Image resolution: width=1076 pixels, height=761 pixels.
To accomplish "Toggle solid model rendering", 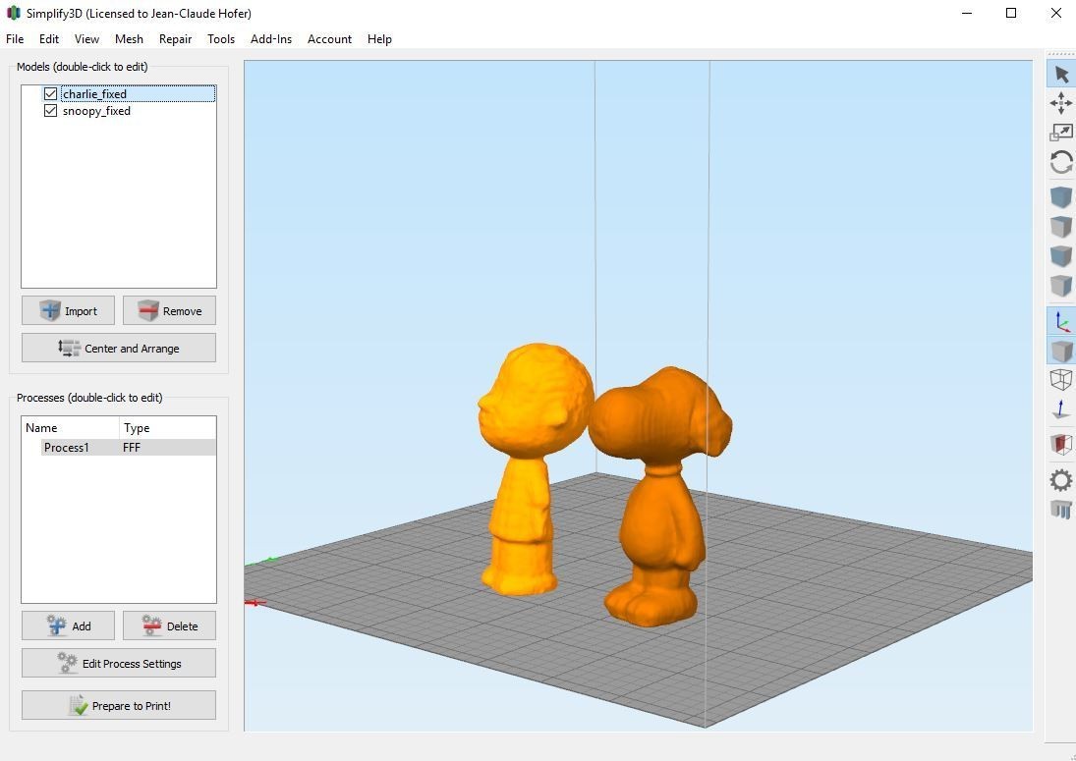I will pyautogui.click(x=1061, y=351).
